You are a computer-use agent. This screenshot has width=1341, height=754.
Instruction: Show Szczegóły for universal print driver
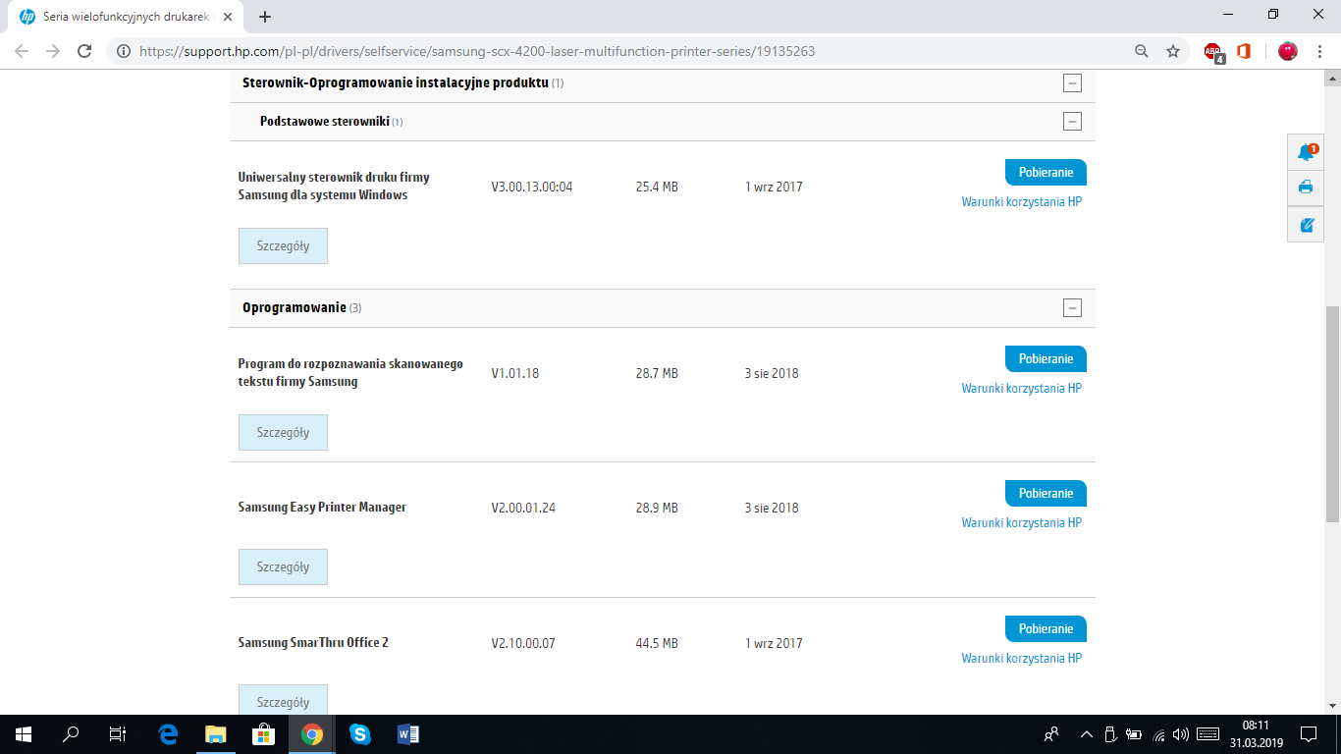tap(283, 246)
